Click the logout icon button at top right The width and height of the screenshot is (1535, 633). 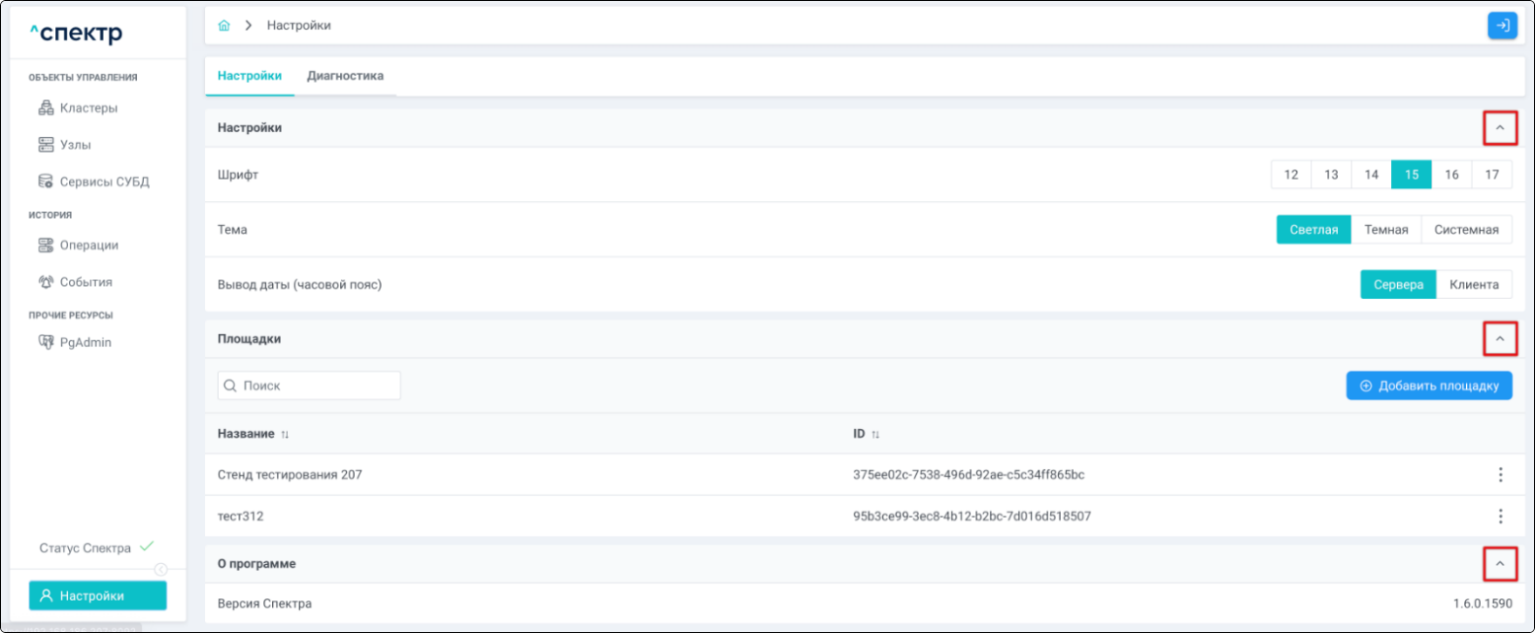point(1502,25)
